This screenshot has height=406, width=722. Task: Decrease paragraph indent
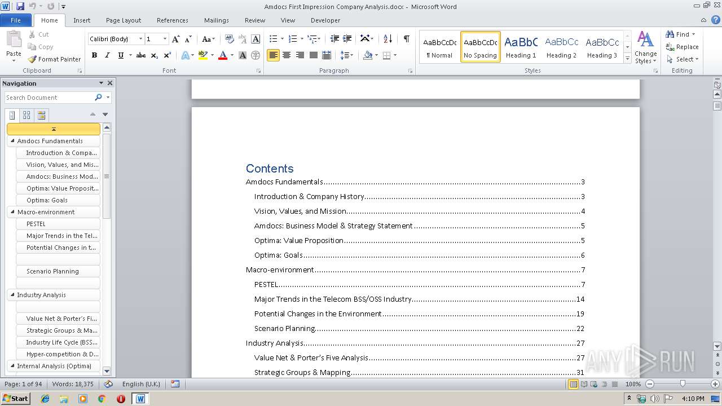[334, 39]
